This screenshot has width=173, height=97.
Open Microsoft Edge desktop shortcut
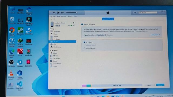point(12,53)
